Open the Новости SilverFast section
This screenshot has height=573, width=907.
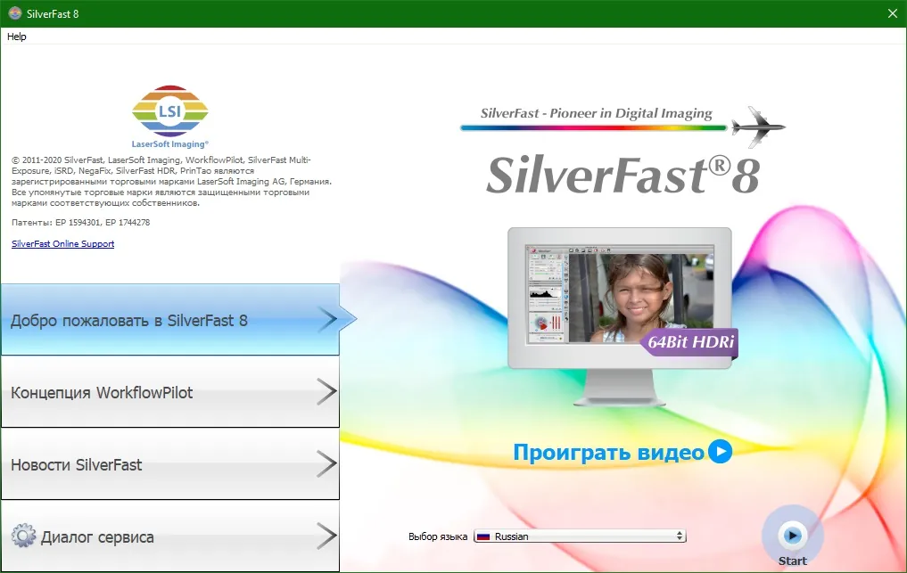click(170, 464)
